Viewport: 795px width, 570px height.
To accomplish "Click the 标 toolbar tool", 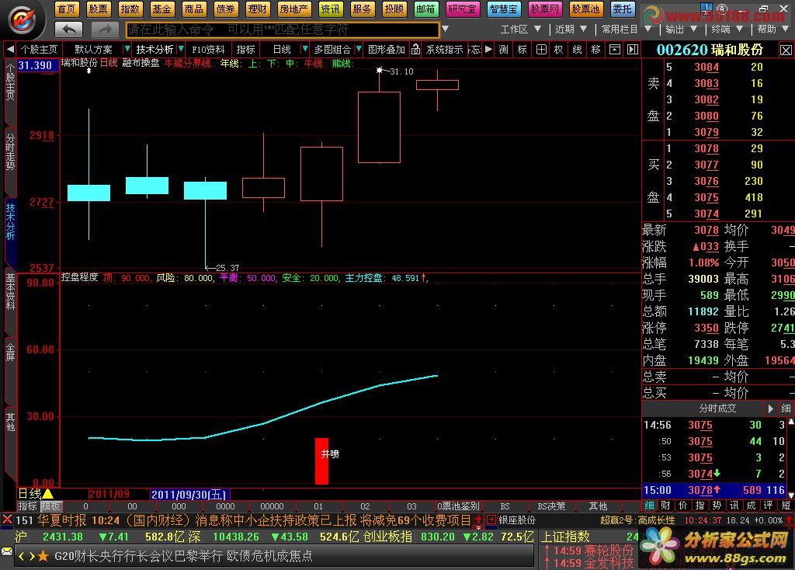I will coord(522,49).
